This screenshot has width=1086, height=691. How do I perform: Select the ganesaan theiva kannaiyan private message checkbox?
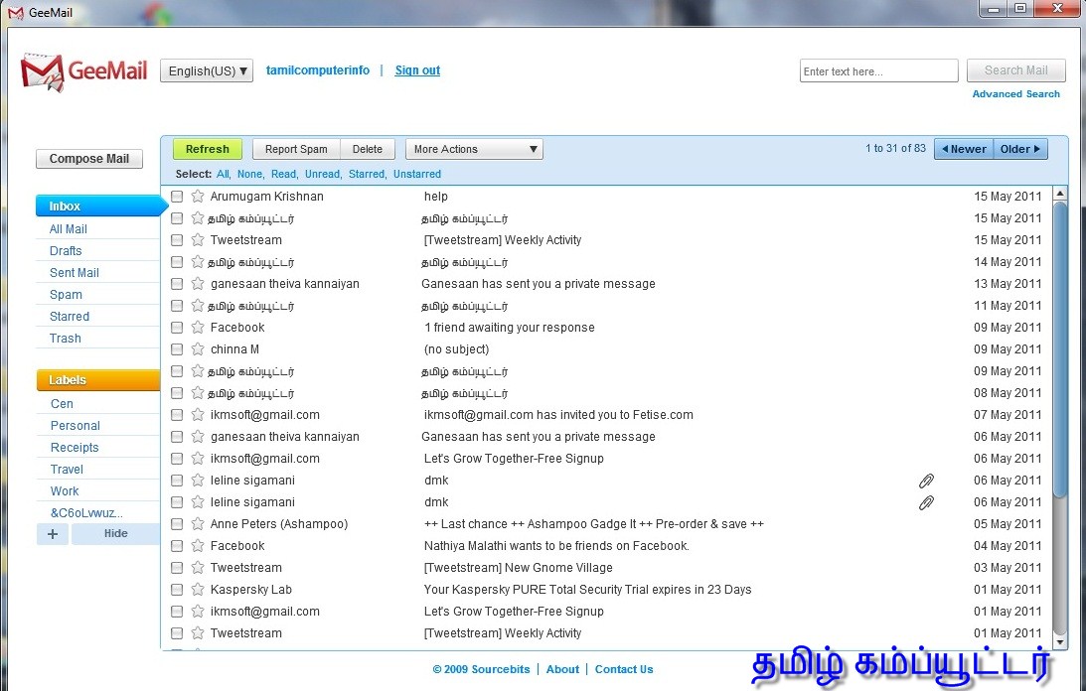(176, 283)
